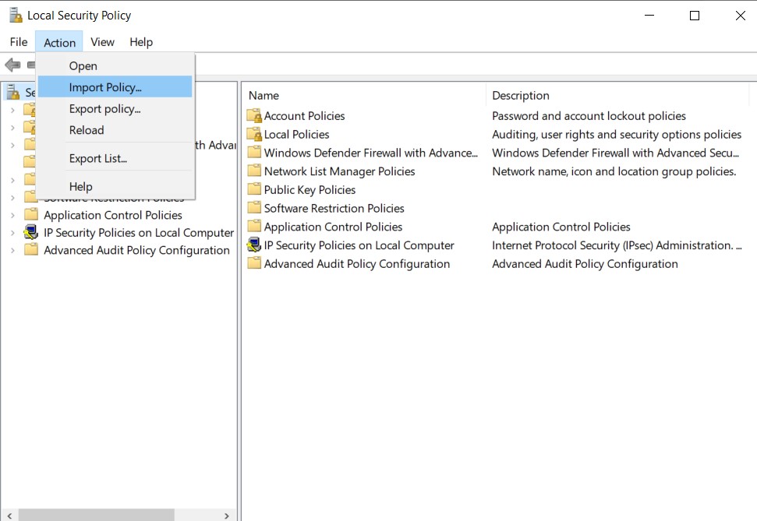Click the IP Security Policies icon in right pane

tap(254, 245)
